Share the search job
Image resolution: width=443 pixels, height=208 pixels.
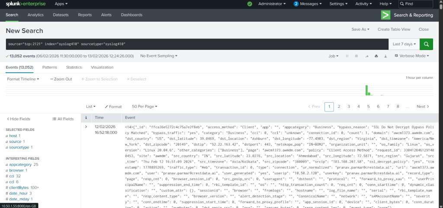367,56
